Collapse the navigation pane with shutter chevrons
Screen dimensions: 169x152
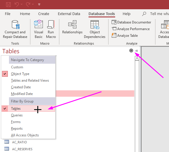(137, 51)
